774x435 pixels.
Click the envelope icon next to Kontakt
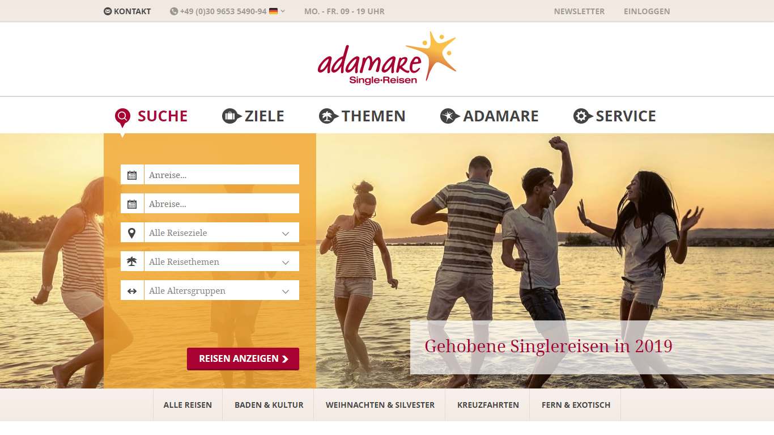[108, 11]
